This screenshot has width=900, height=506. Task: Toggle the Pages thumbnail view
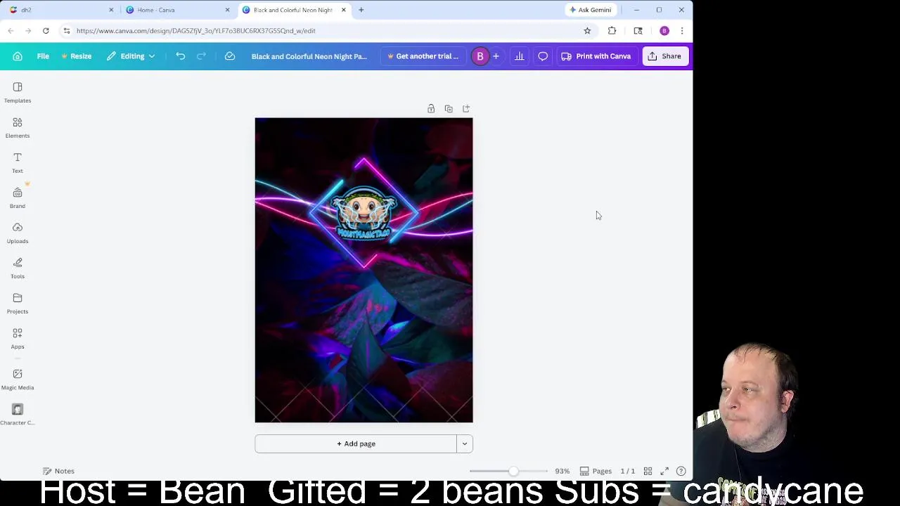pyautogui.click(x=596, y=471)
